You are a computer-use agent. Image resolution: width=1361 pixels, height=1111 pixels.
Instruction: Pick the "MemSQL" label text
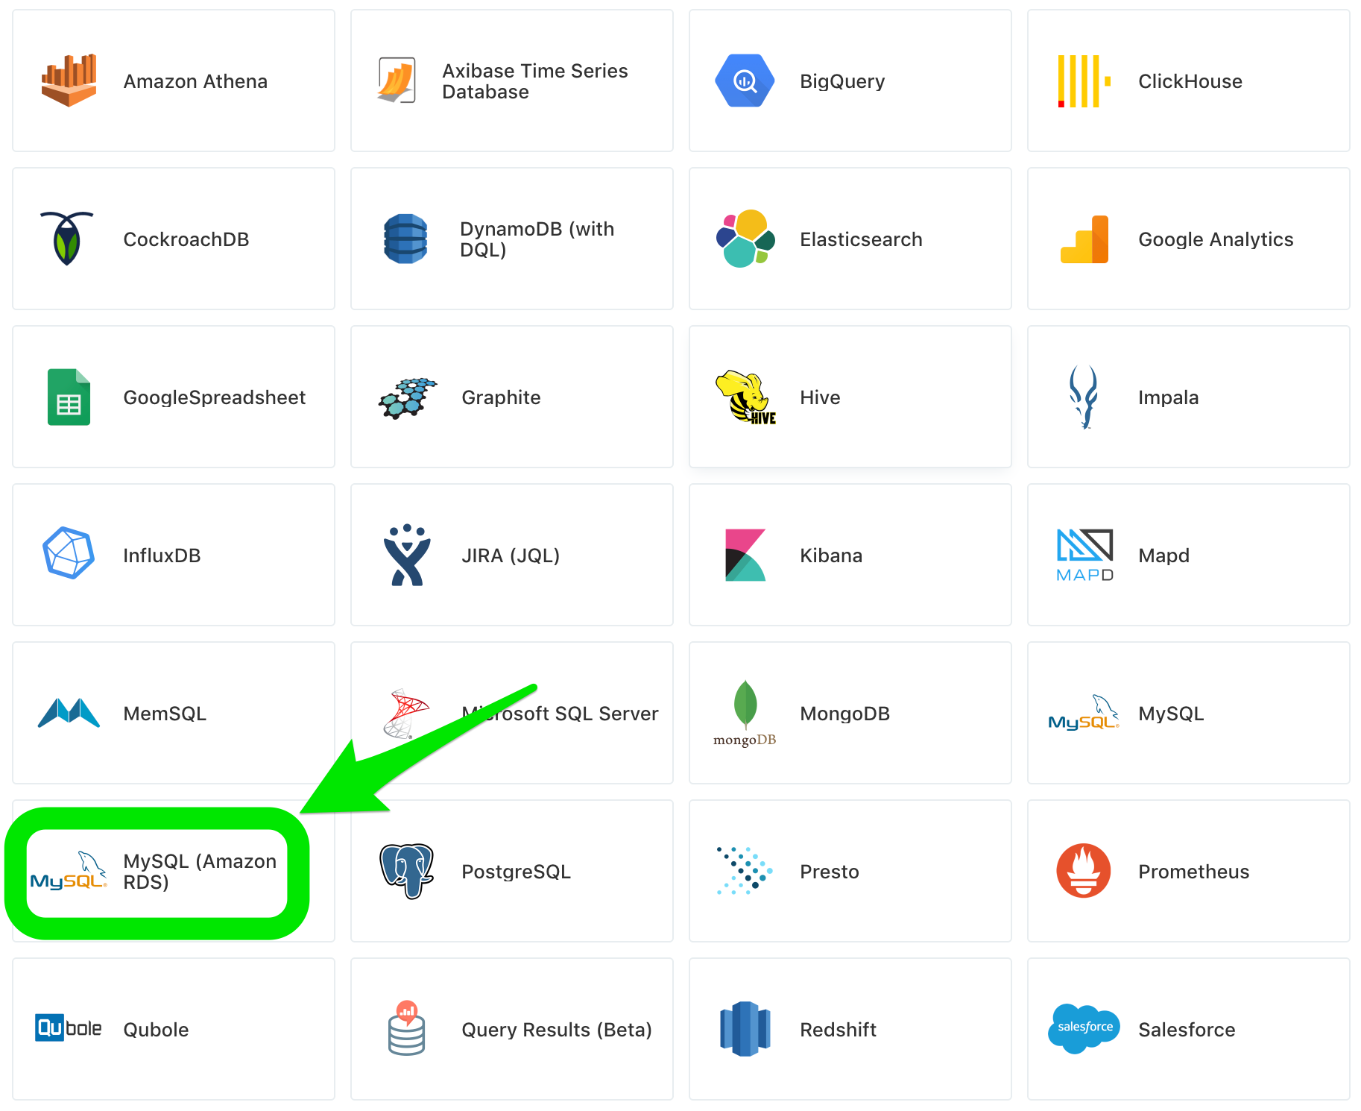[165, 714]
